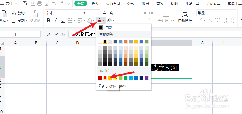Toggle Underline formatting button

[63, 20]
